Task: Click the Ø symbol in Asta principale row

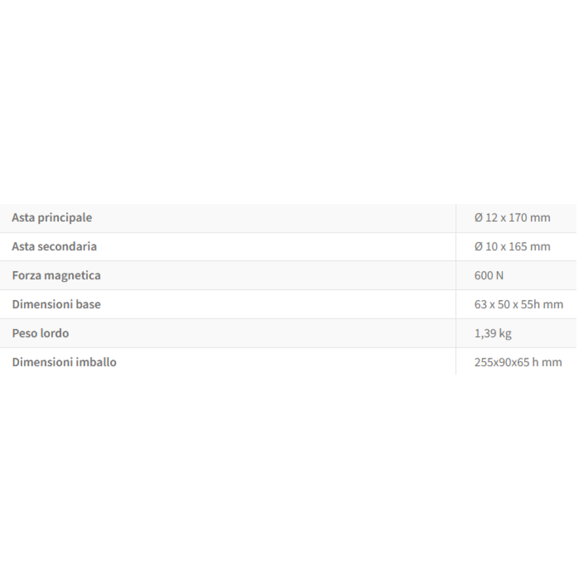Action: point(478,218)
